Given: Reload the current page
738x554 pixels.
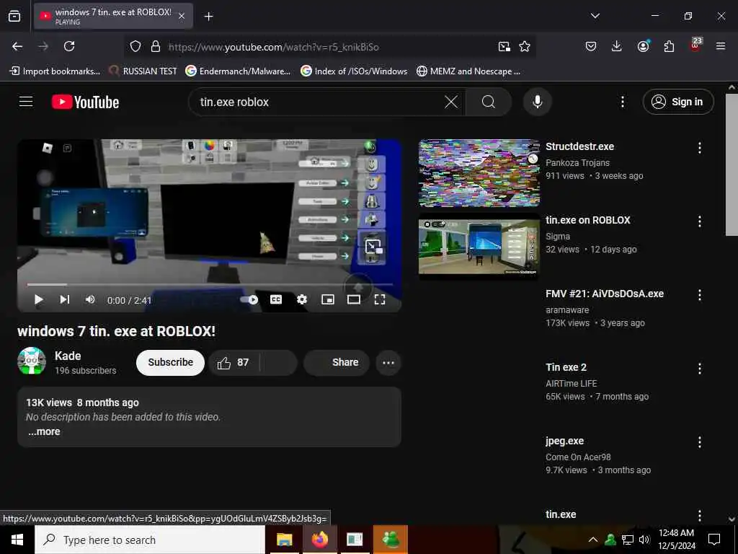Looking at the screenshot, I should pos(69,46).
